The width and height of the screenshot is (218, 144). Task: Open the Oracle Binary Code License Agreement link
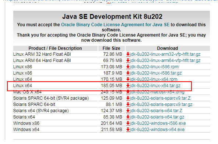pyautogui.click(x=115, y=25)
